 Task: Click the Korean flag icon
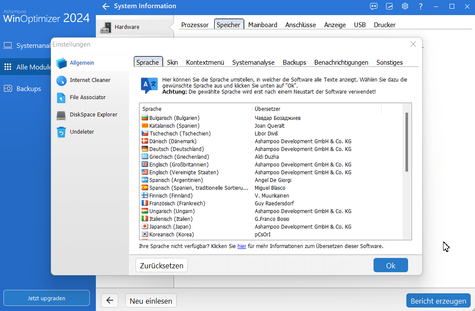click(145, 235)
